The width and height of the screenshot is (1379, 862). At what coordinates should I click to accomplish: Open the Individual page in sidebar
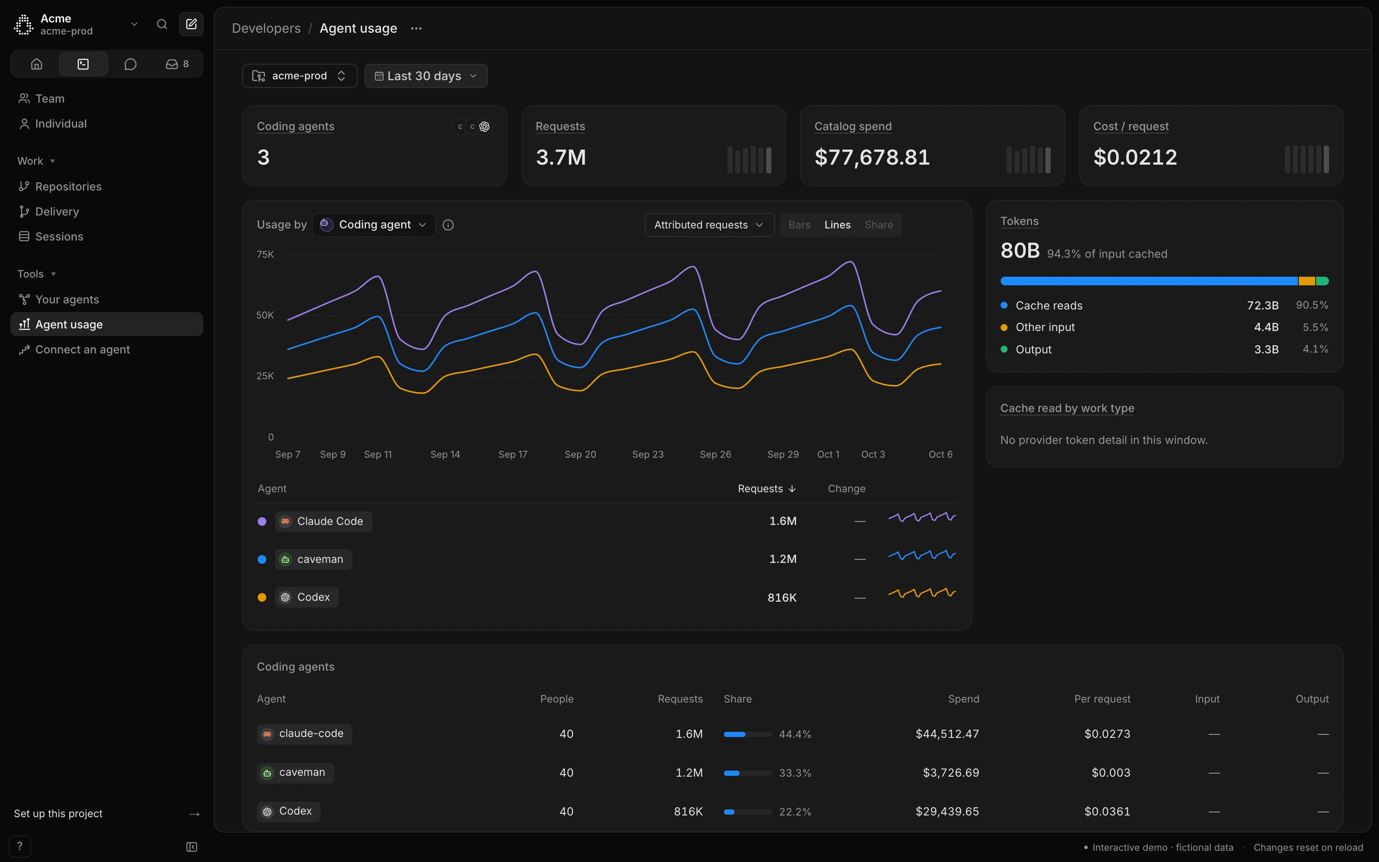(x=106, y=124)
